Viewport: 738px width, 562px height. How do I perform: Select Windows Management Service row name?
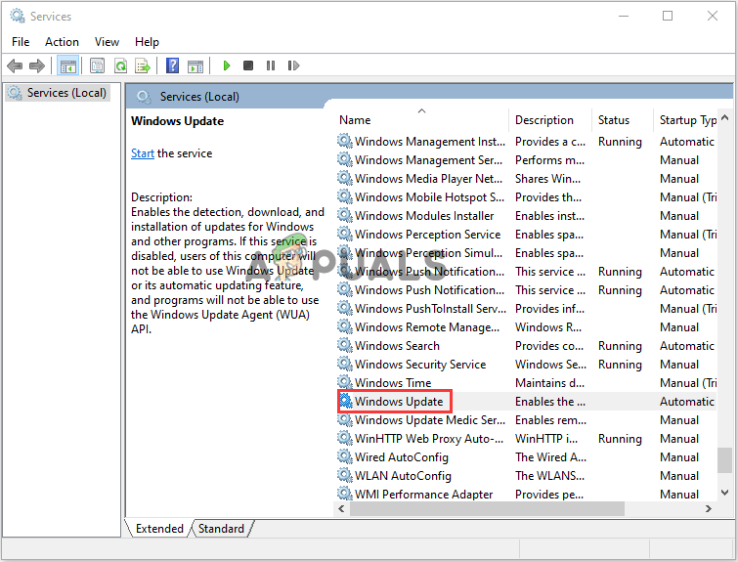tap(428, 160)
